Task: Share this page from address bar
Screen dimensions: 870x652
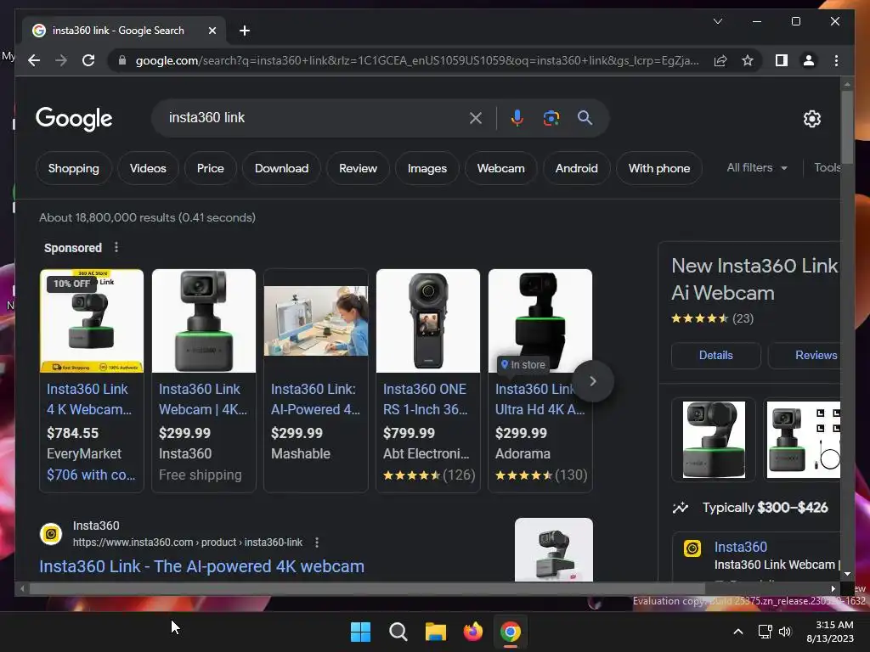Action: [x=720, y=60]
